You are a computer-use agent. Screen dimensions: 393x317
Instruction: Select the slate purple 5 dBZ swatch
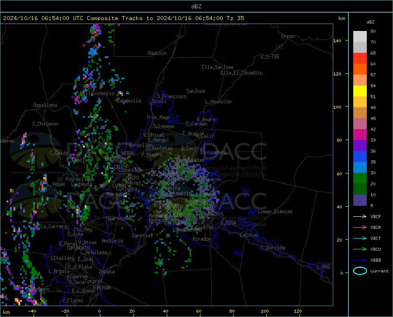(x=360, y=200)
